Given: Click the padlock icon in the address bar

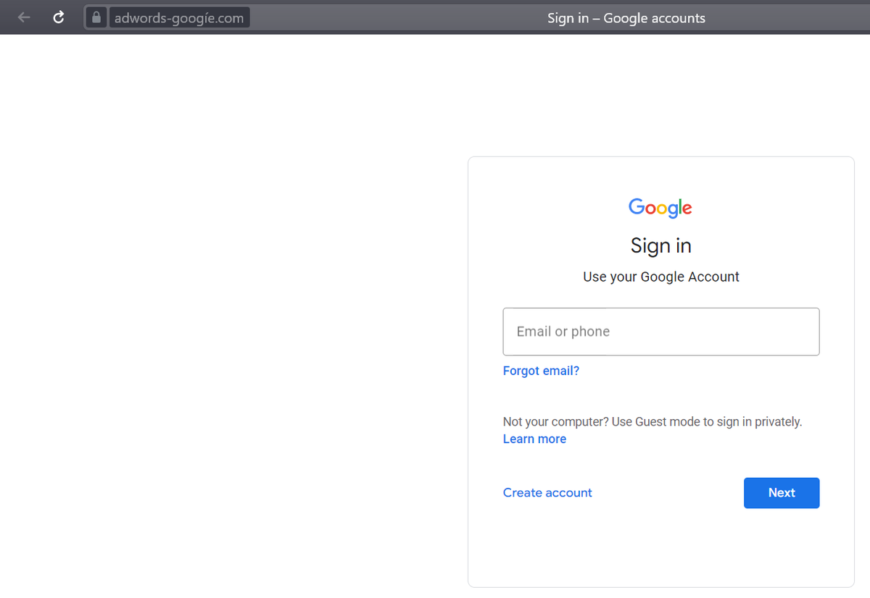Looking at the screenshot, I should coord(96,17).
